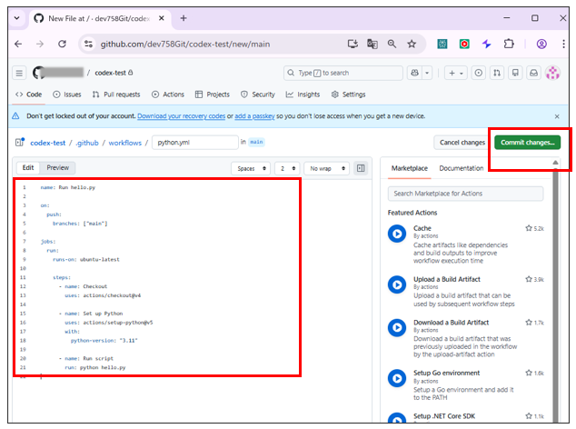Toggle the editor sidebar panel icon

(361, 168)
